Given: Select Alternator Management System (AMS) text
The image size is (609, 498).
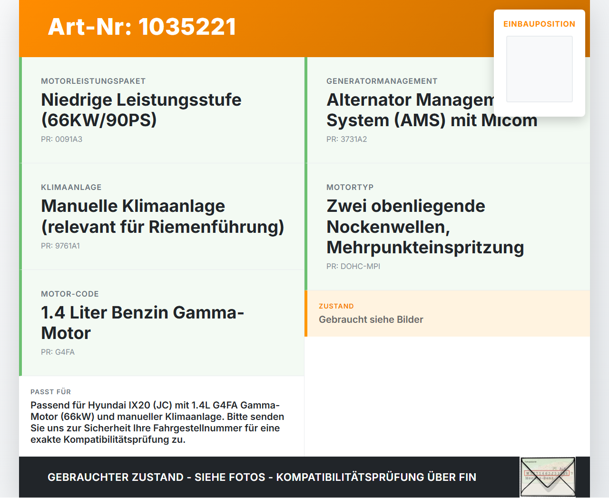Looking at the screenshot, I should pos(432,110).
